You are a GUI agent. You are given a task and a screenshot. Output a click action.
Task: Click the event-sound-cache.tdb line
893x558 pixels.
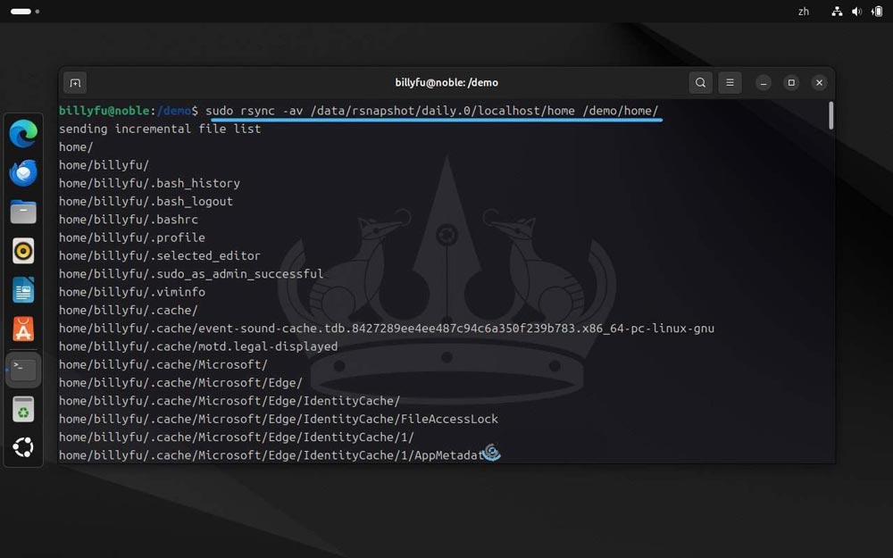[386, 329]
